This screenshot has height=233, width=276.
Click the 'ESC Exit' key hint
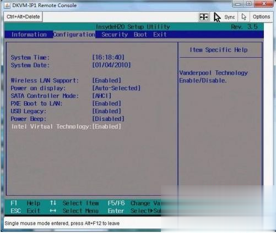point(25,211)
